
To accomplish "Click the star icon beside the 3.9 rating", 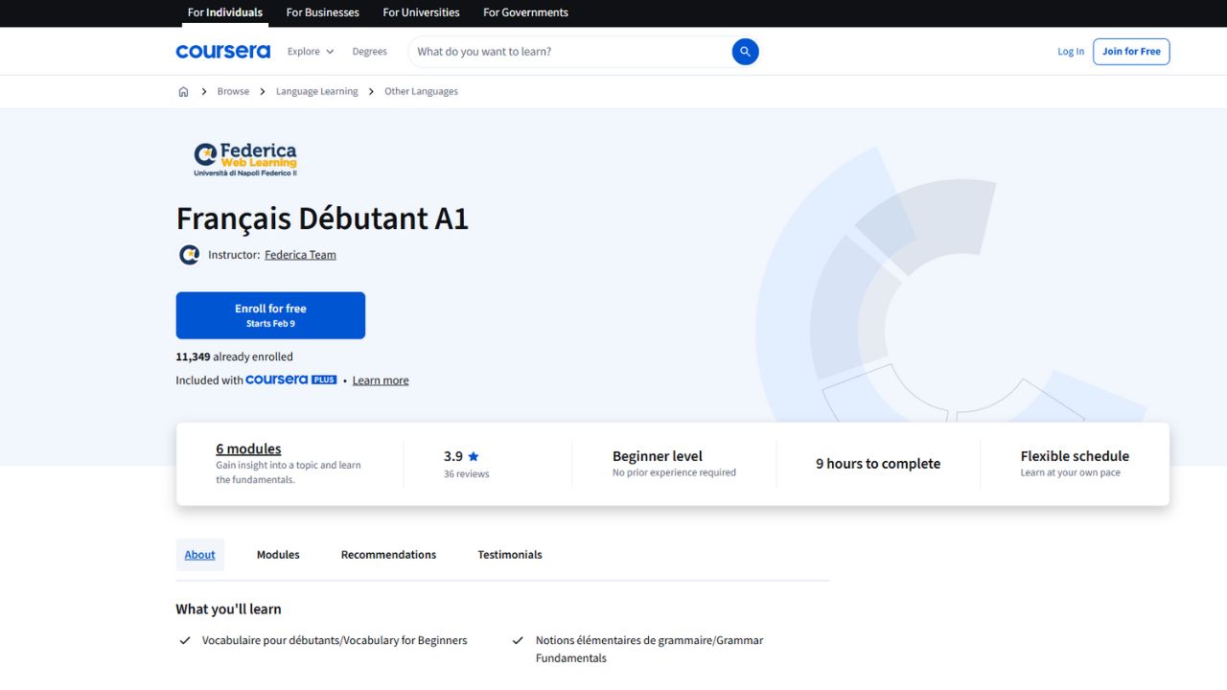I will click(475, 456).
